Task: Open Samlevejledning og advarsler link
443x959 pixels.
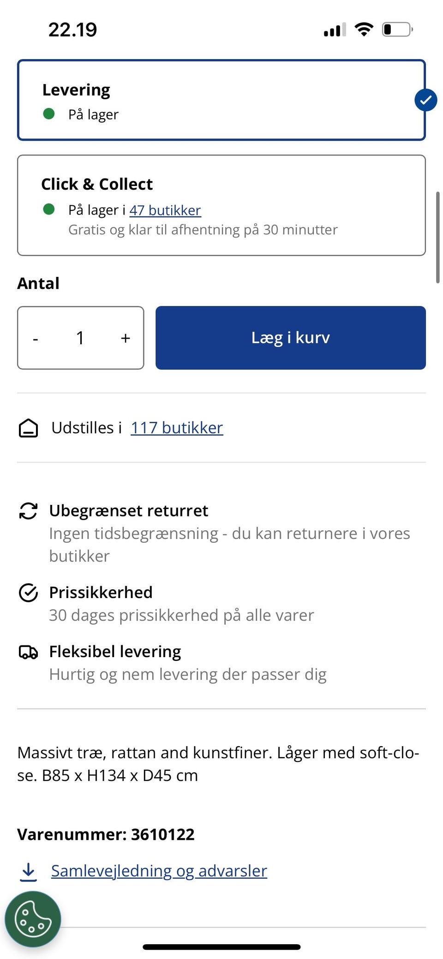Action: (x=159, y=871)
